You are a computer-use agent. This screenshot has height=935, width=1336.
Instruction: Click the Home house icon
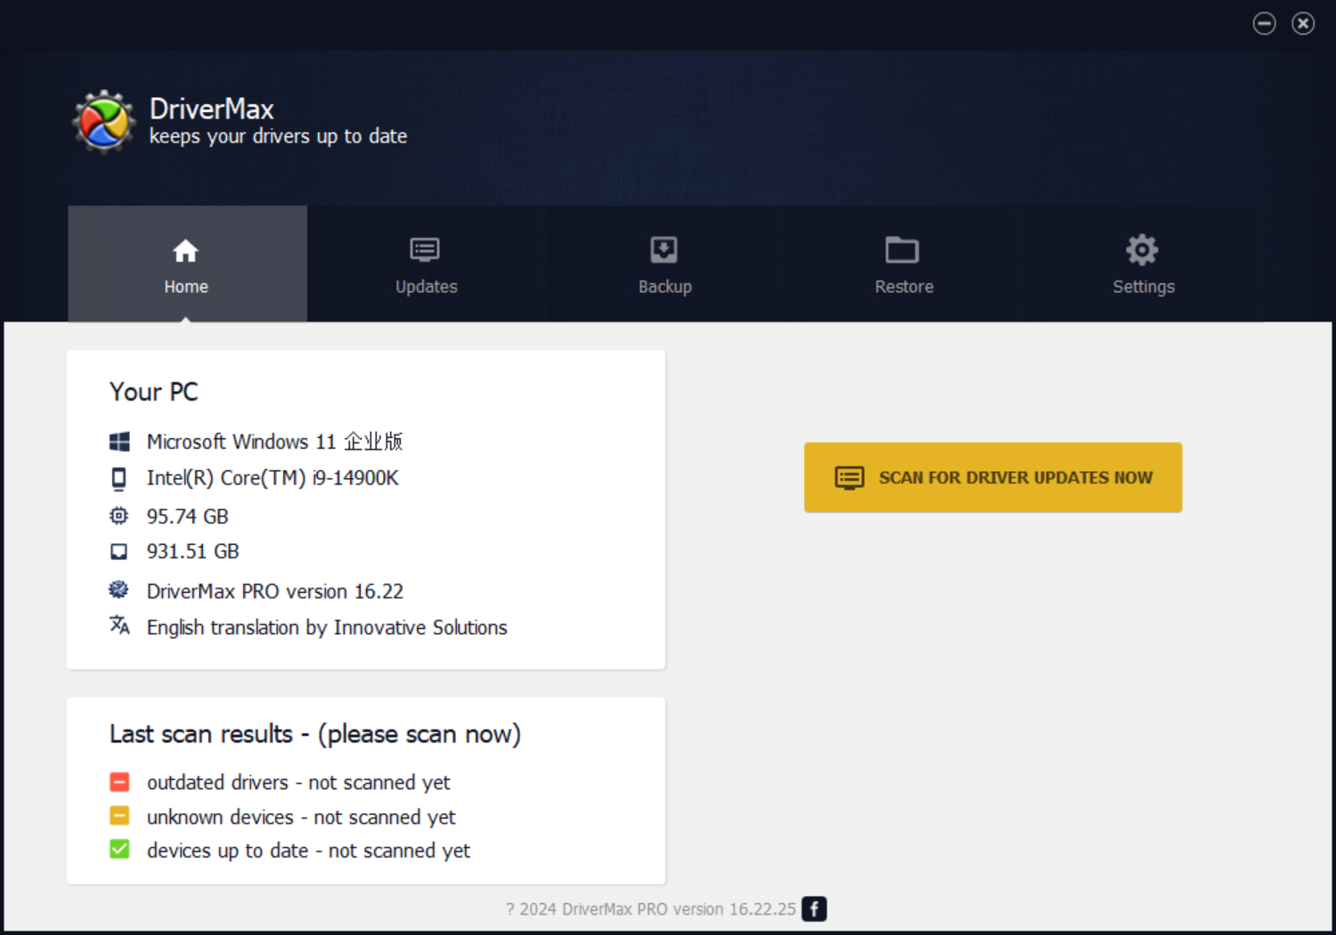pyautogui.click(x=185, y=250)
